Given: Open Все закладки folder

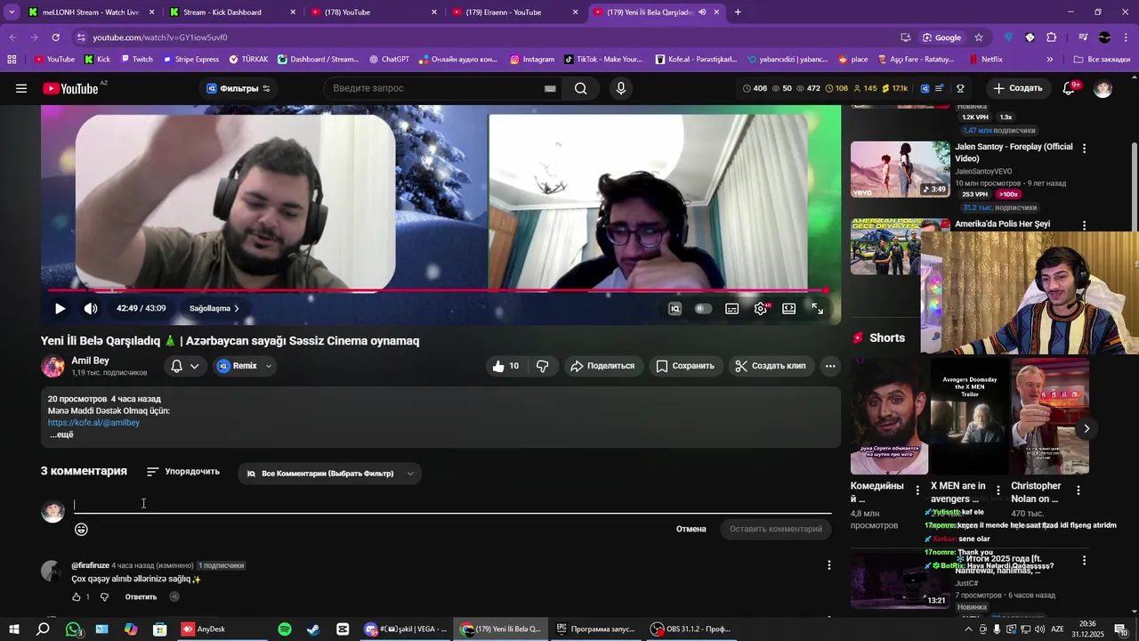Looking at the screenshot, I should point(1102,60).
